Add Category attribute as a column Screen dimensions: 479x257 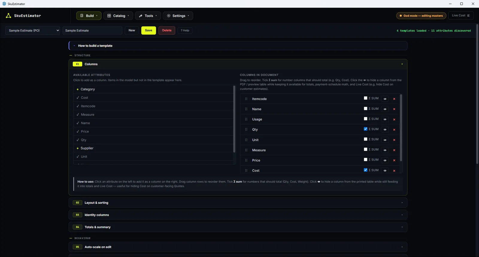tap(153, 89)
